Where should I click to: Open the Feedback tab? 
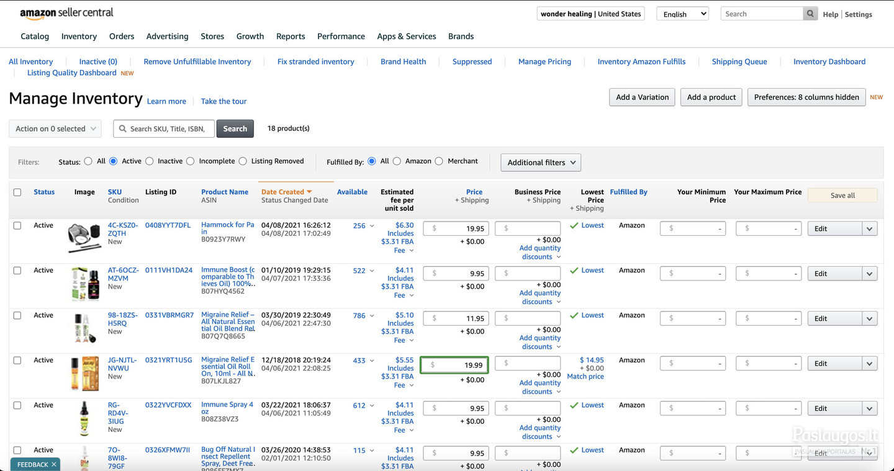coord(32,464)
